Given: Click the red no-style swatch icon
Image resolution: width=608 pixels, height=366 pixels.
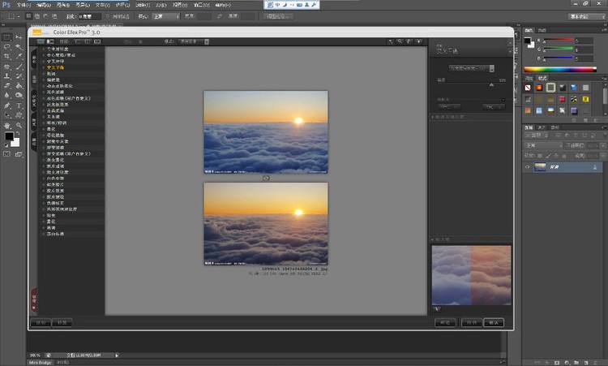Looking at the screenshot, I should click(528, 87).
